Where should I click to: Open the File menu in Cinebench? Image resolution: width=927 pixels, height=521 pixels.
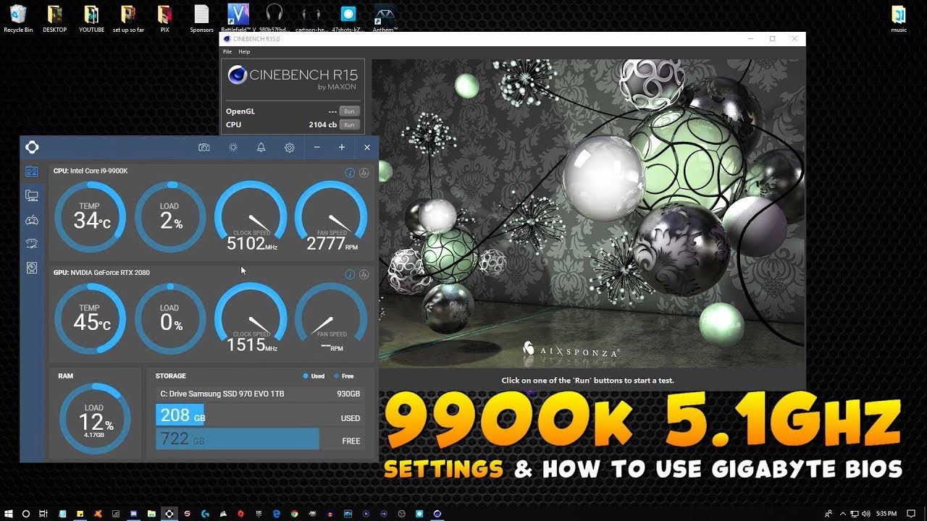coord(227,52)
